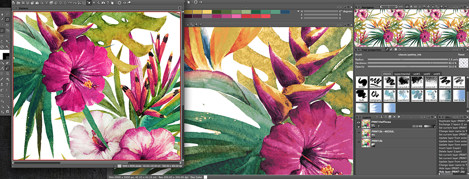Click the question mark help icon
Image resolution: width=469 pixels, height=179 pixels.
click(x=108, y=3)
